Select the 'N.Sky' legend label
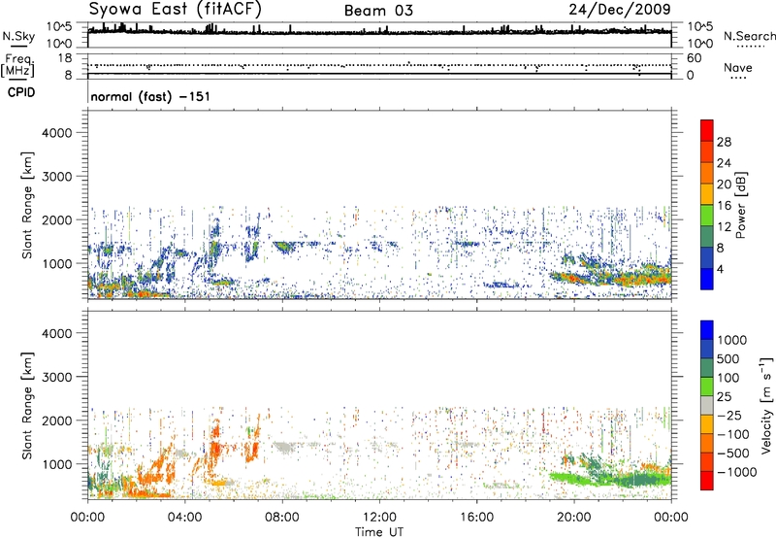 coord(18,37)
